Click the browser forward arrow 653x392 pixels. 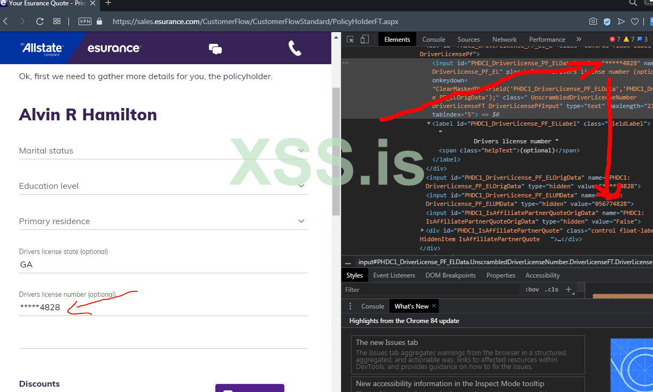click(x=22, y=21)
